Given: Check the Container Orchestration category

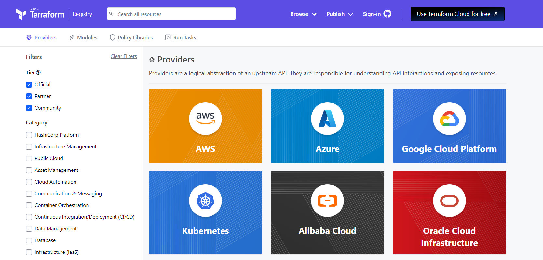Looking at the screenshot, I should click(29, 205).
